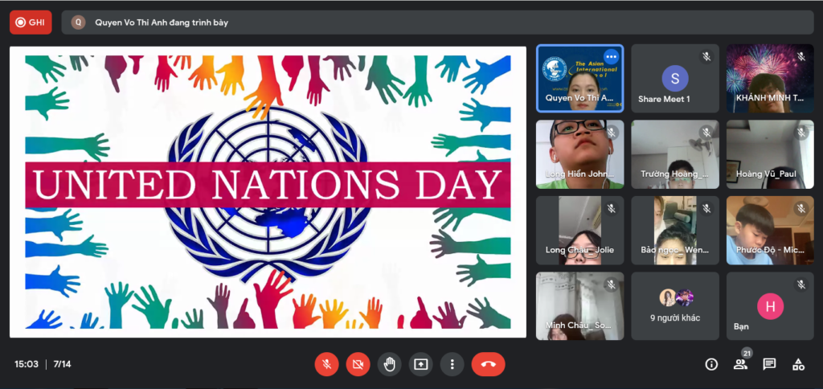Open options on Quyen Vo Thi Anh tile
The width and height of the screenshot is (823, 389).
[x=611, y=57]
